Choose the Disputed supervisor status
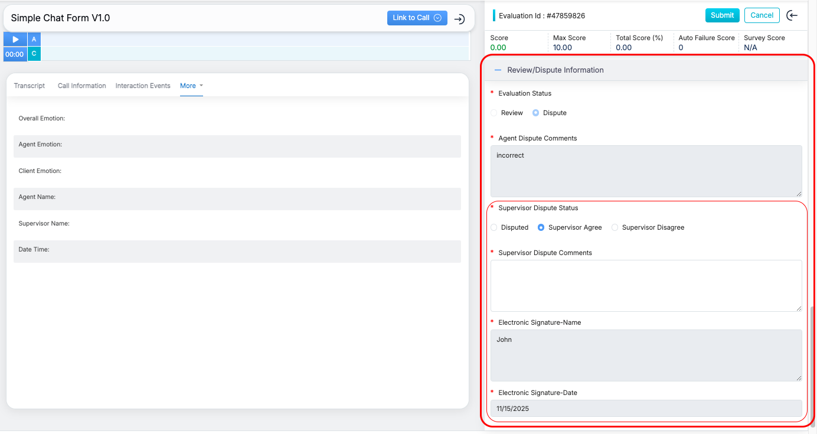Viewport: 817px width, 434px height. (494, 227)
